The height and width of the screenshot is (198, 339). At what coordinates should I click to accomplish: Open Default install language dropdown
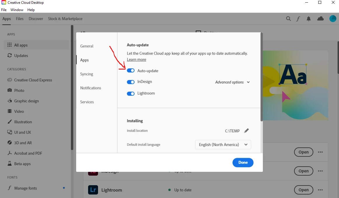click(223, 145)
